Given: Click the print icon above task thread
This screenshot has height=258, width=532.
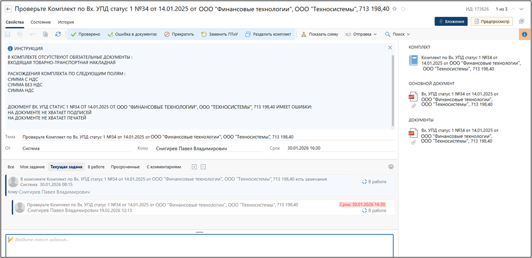Looking at the screenshot, I should (x=391, y=167).
